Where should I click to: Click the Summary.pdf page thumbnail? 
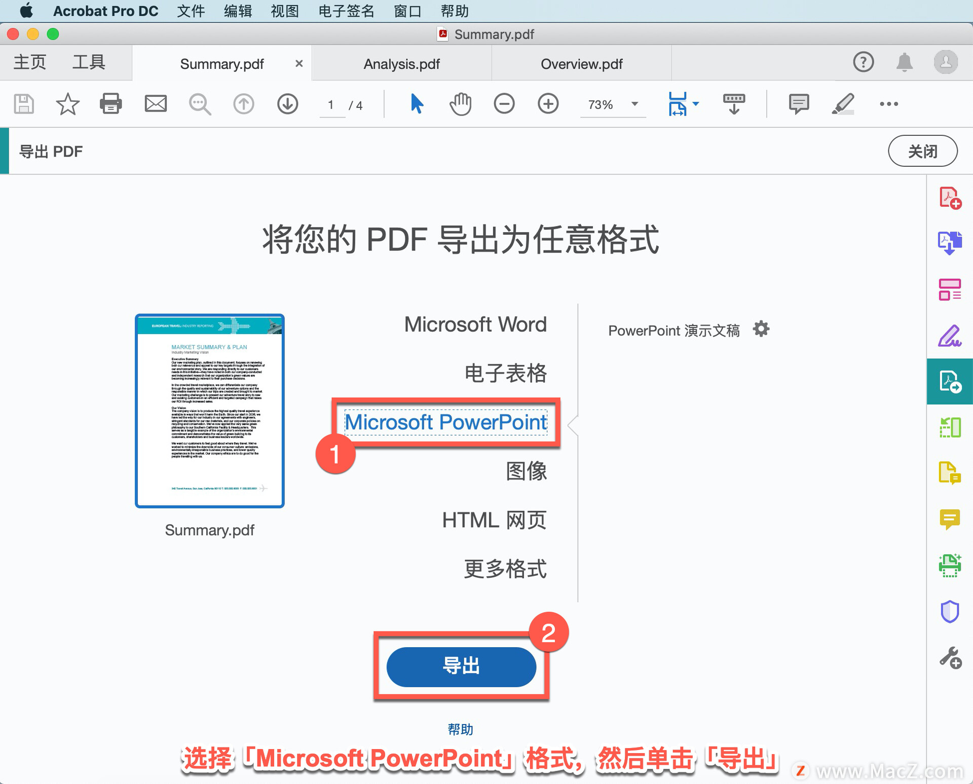pyautogui.click(x=210, y=411)
